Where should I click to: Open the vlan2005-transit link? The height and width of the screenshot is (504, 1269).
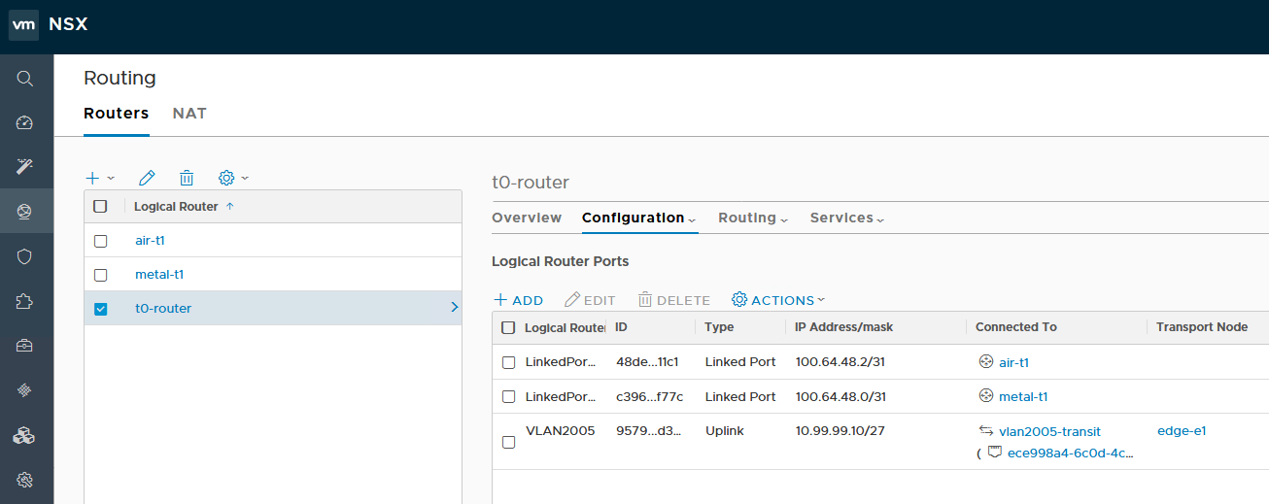pyautogui.click(x=1049, y=431)
